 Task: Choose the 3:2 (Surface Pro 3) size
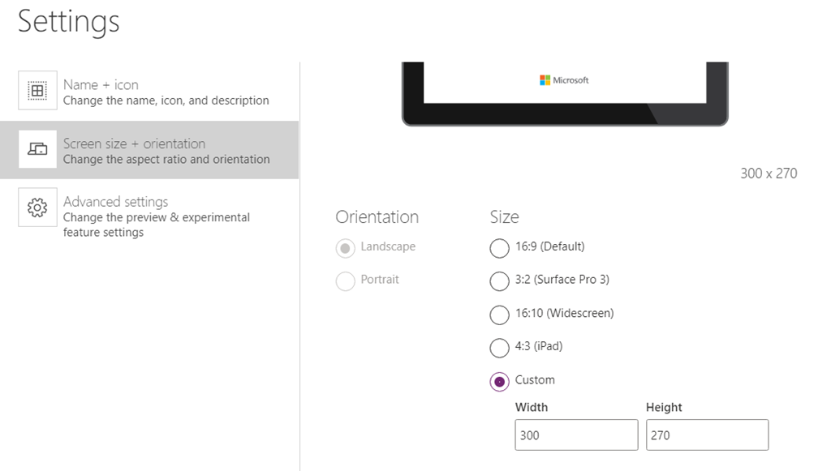click(x=499, y=281)
